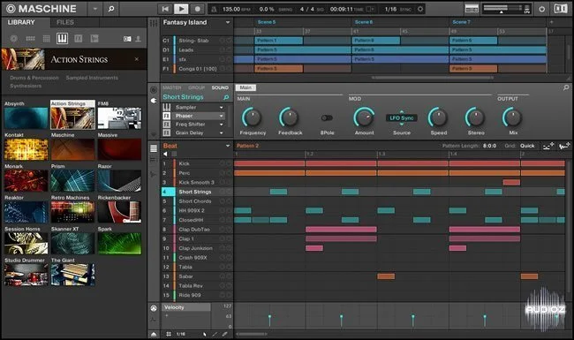The width and height of the screenshot is (574, 340).
Task: Click the FX icon beside Freq Shifter
Action: (x=167, y=124)
